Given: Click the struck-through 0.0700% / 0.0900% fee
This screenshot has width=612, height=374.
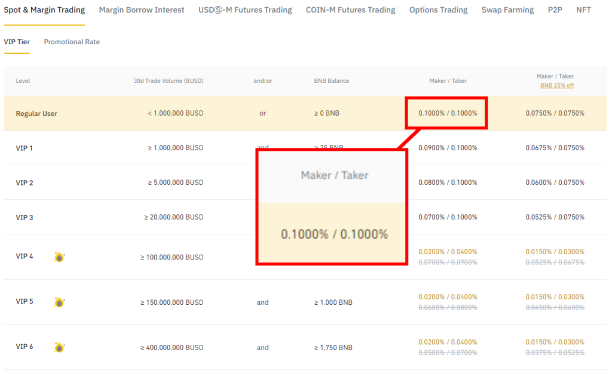Looking at the screenshot, I should coord(448,262).
